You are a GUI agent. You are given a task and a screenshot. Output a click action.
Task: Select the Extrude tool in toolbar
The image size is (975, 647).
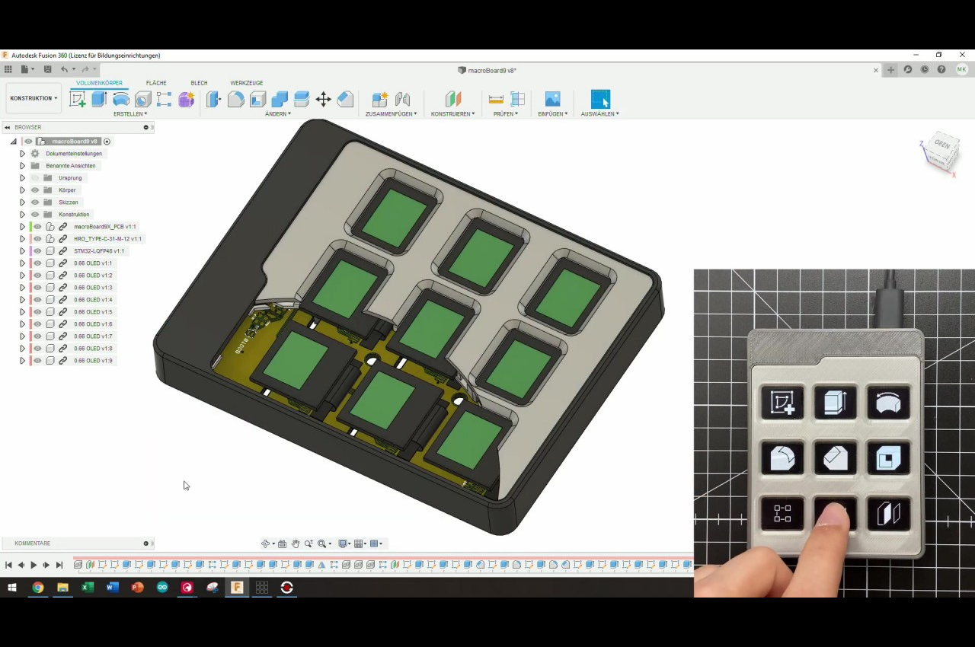99,100
